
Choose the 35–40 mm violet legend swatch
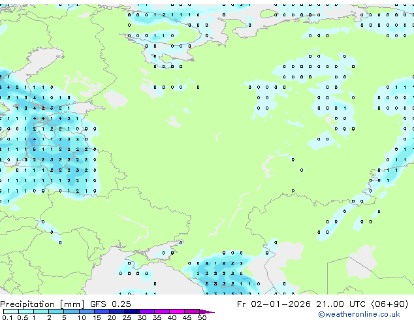click(162, 312)
